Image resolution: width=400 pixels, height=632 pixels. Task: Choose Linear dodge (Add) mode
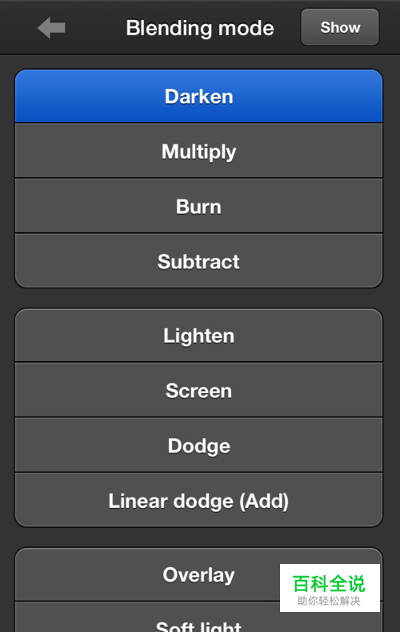(198, 500)
